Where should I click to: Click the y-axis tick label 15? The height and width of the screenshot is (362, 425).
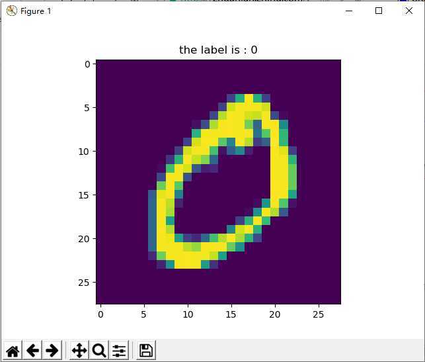pos(83,195)
